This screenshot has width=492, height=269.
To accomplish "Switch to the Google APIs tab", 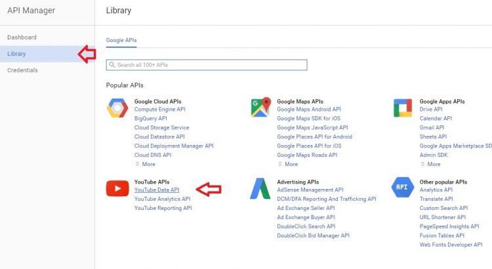I will (121, 40).
